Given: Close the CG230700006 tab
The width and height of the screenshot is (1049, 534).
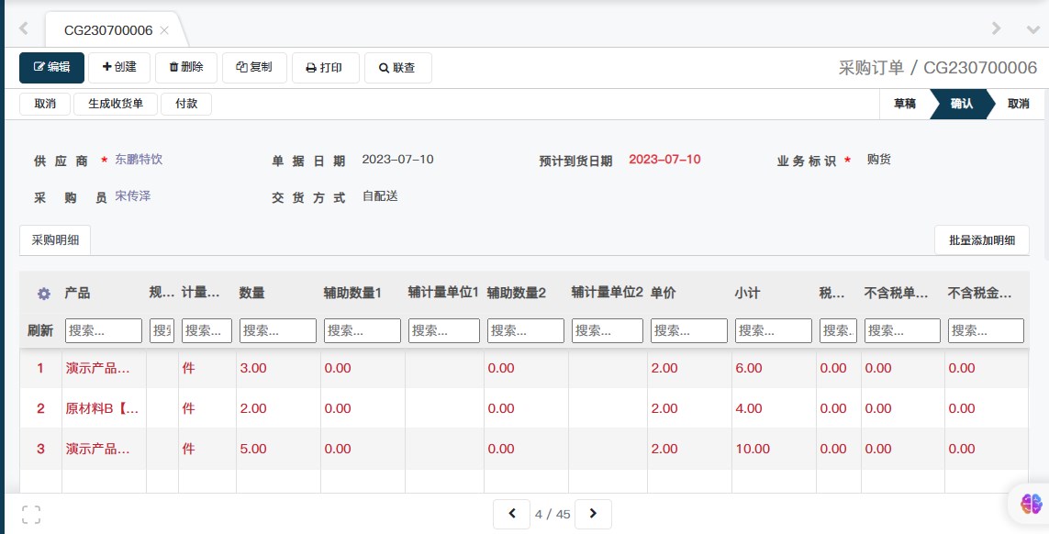Looking at the screenshot, I should [164, 30].
